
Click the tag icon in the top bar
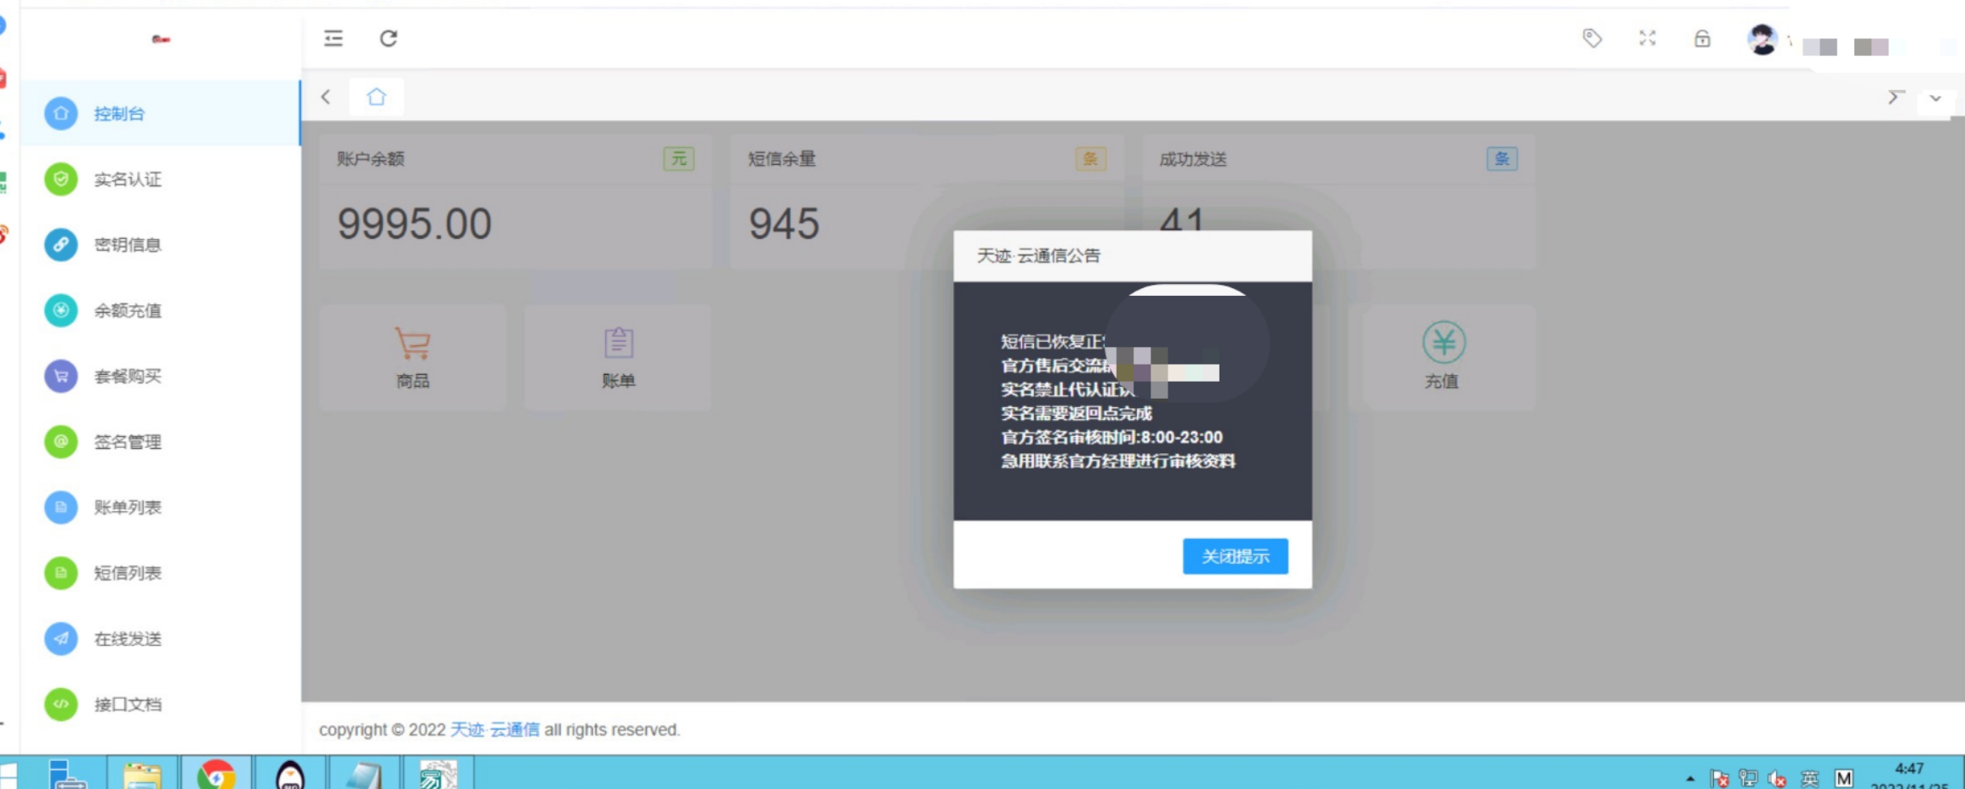click(x=1591, y=38)
